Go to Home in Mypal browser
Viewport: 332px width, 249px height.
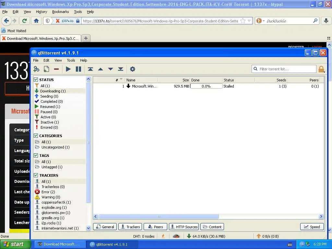coord(36,21)
